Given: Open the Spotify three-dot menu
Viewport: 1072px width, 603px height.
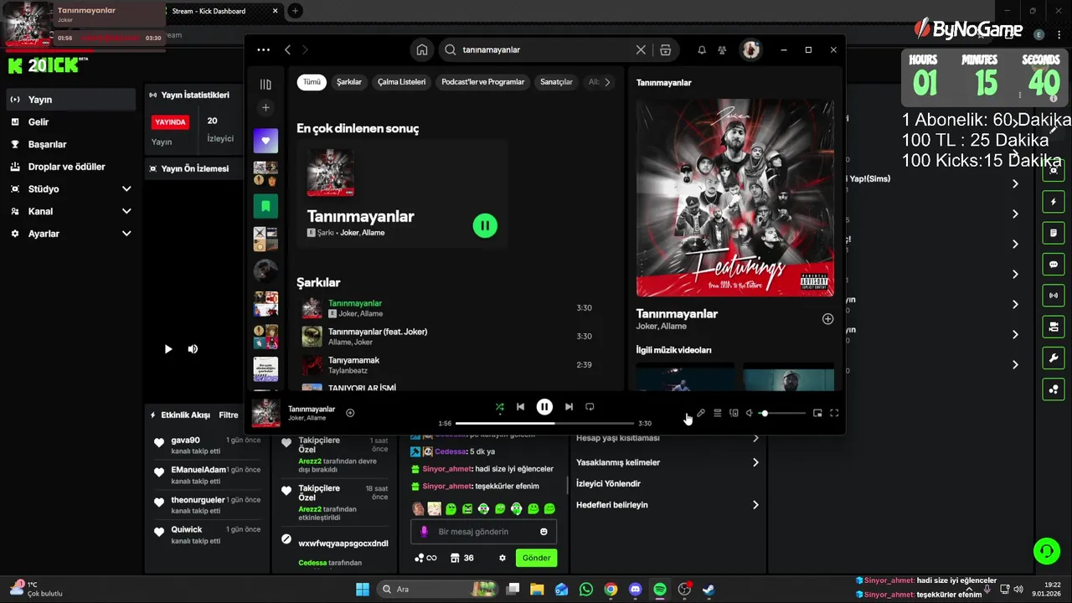Looking at the screenshot, I should coord(264,49).
